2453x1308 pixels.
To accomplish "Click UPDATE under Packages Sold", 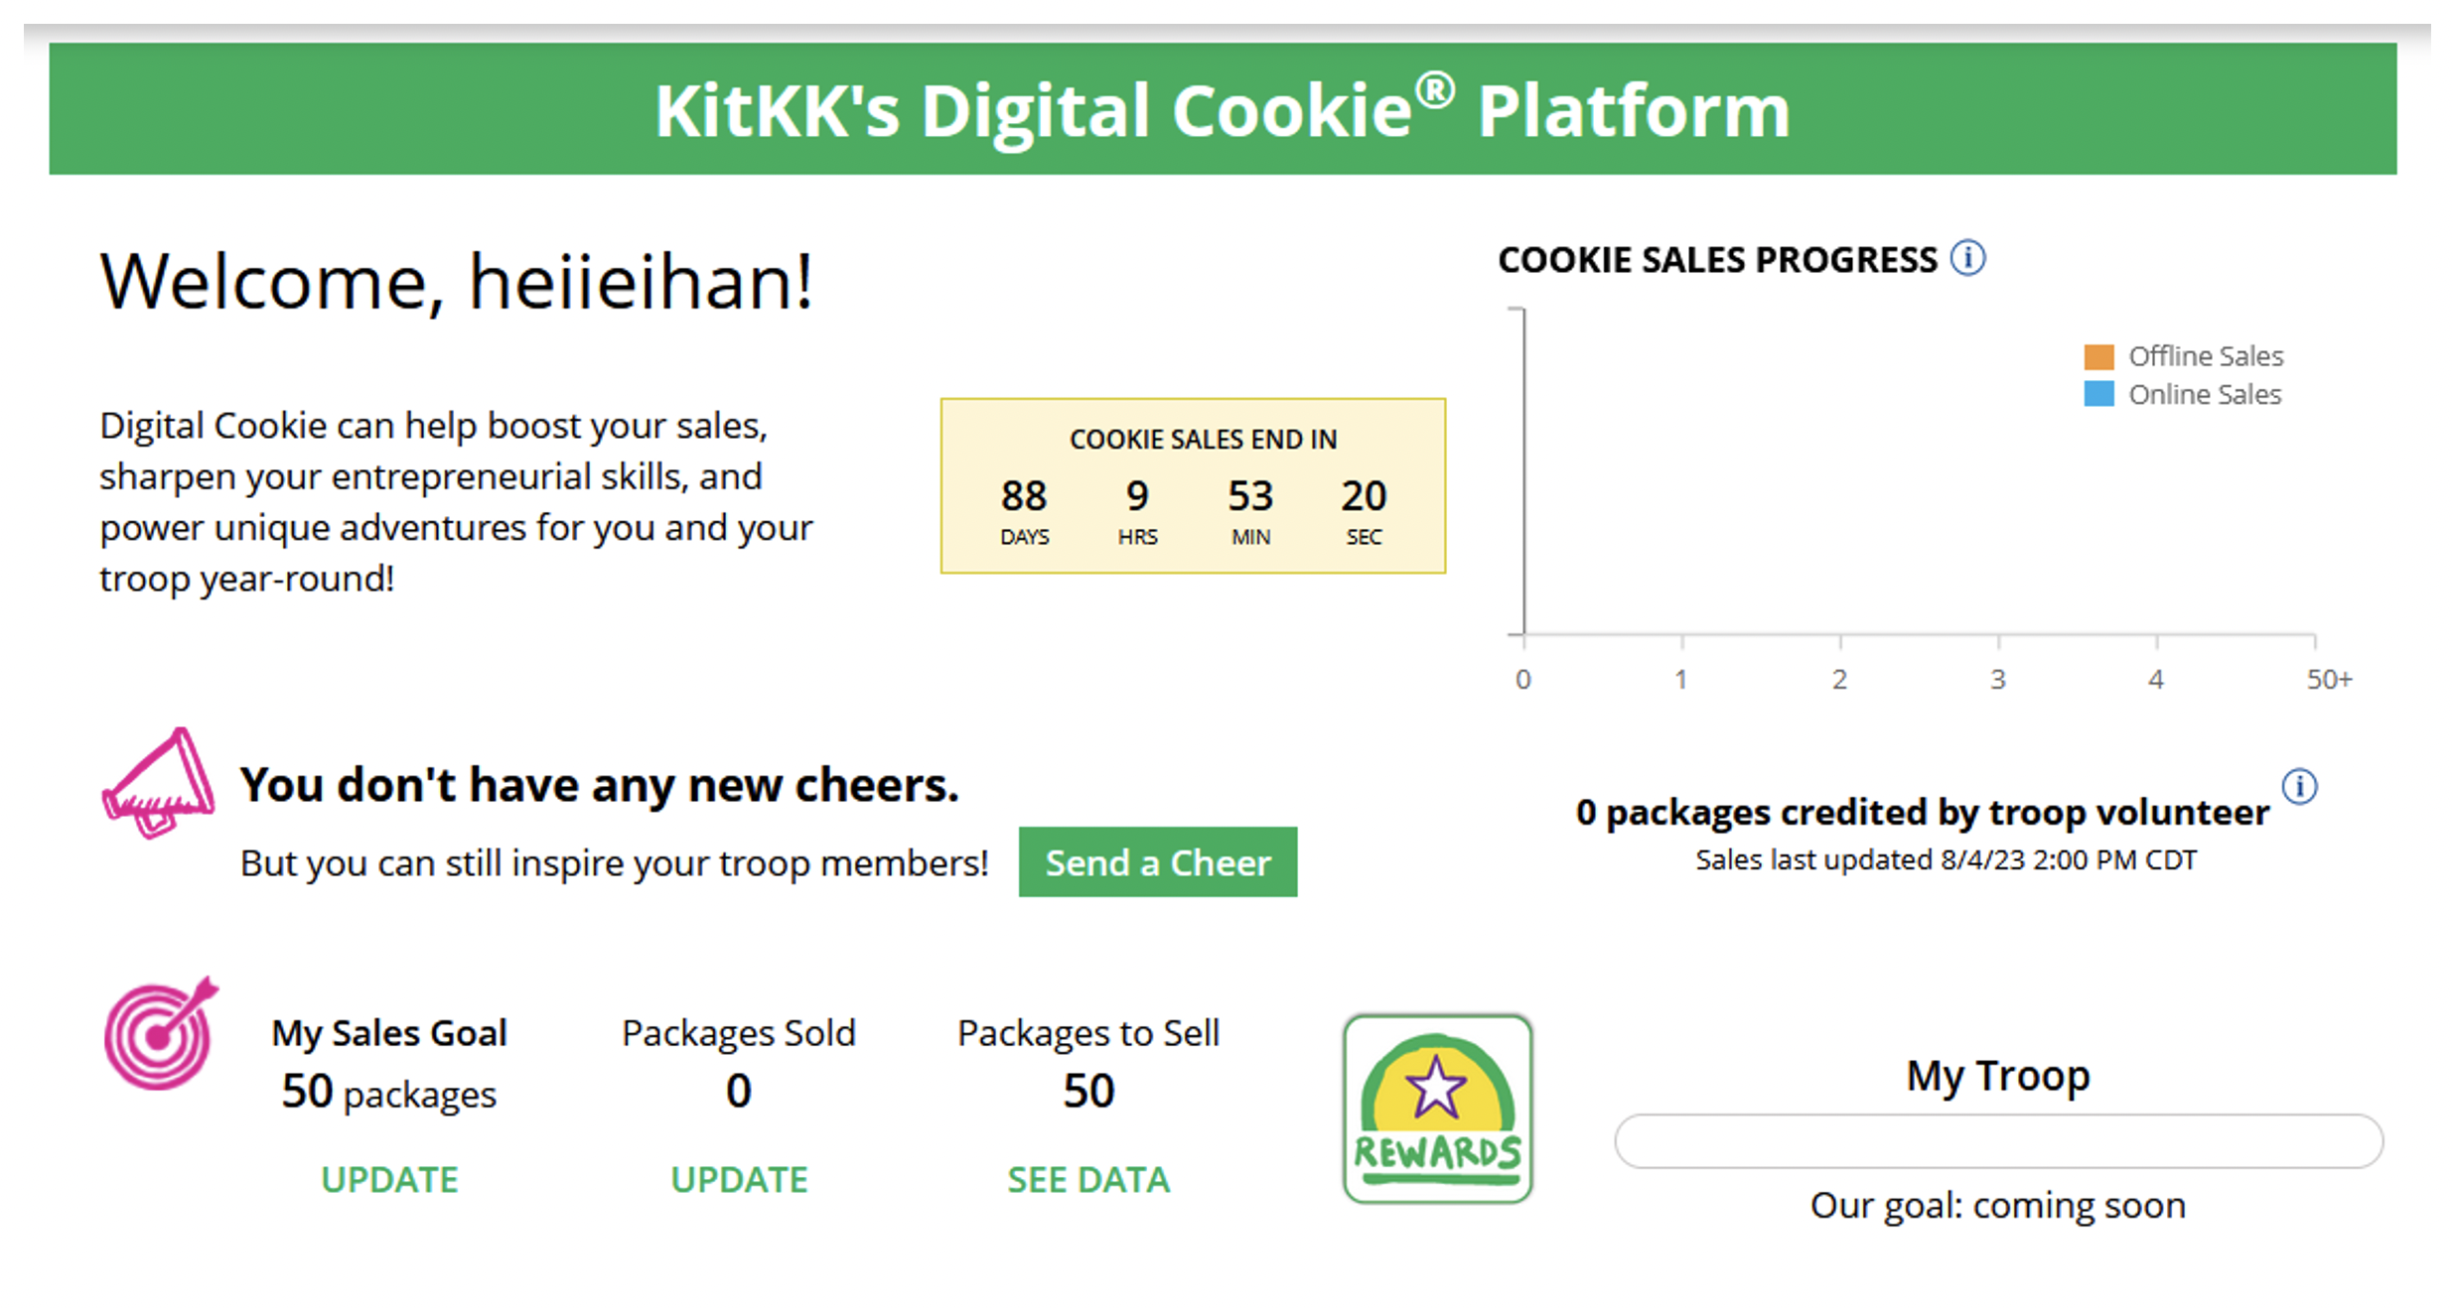I will (x=739, y=1179).
